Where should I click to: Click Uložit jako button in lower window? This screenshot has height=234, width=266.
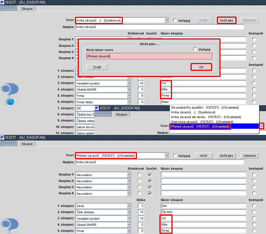[226, 156]
